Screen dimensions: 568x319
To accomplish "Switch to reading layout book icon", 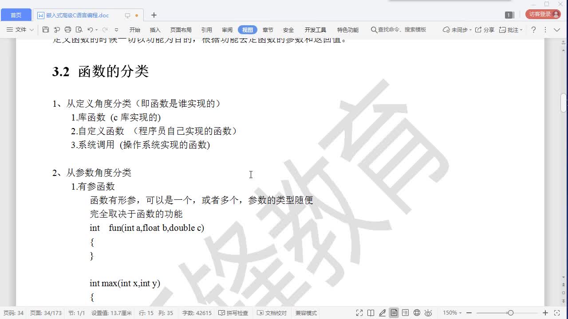I will [371, 313].
